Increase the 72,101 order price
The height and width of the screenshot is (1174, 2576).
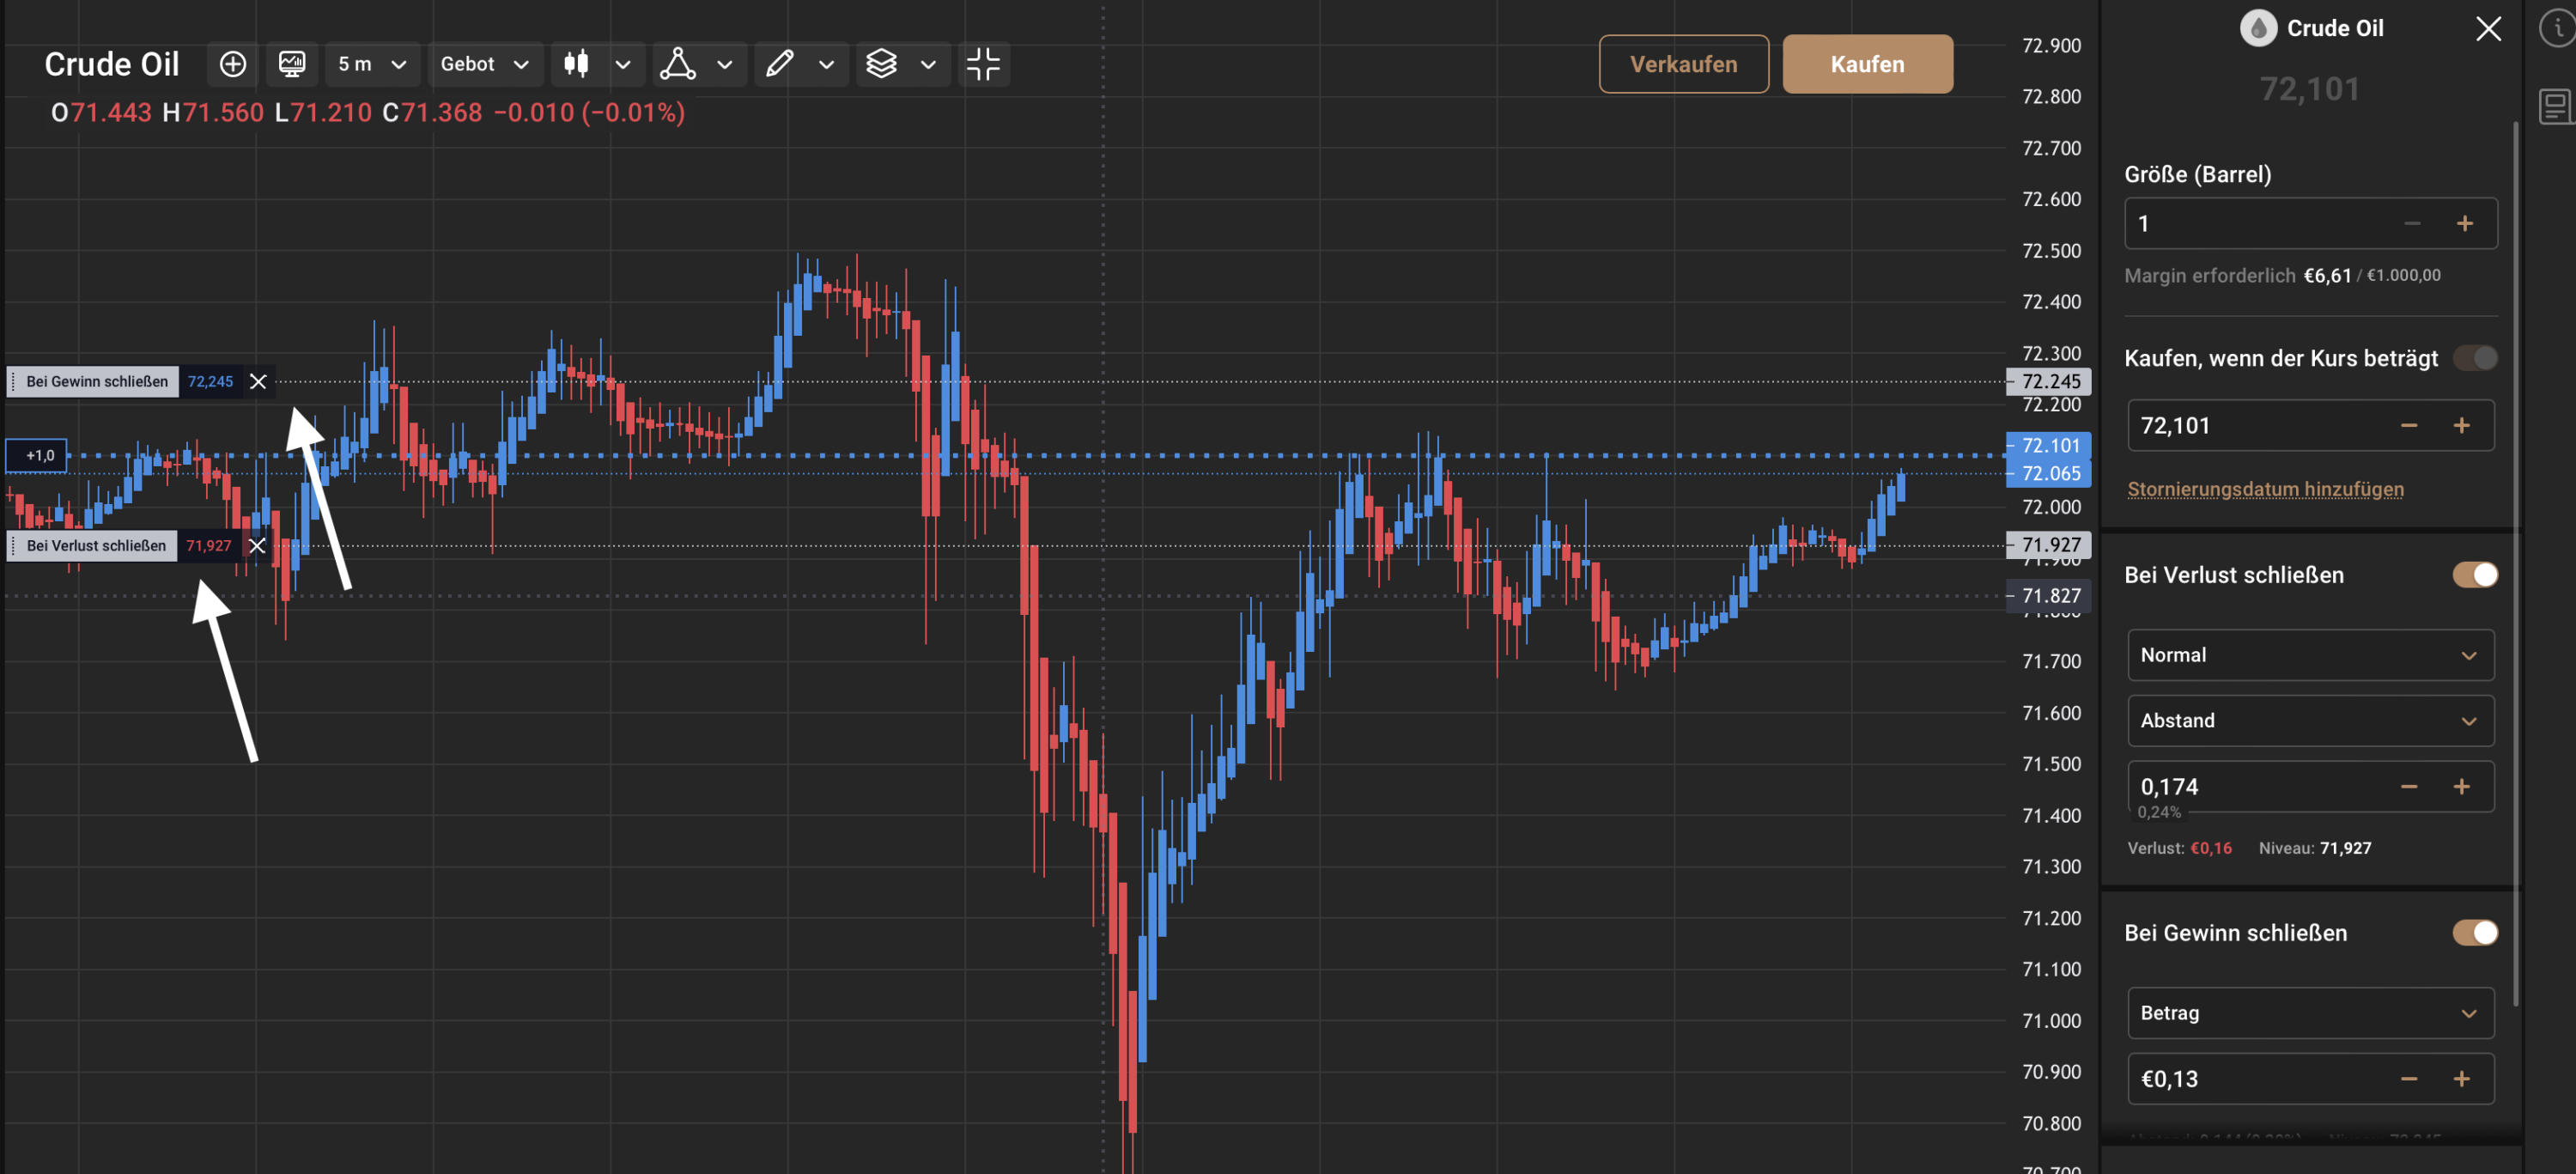[x=2462, y=425]
